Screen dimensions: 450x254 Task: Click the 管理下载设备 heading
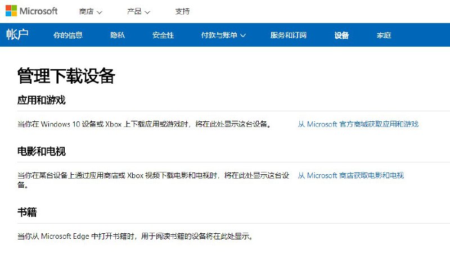66,76
